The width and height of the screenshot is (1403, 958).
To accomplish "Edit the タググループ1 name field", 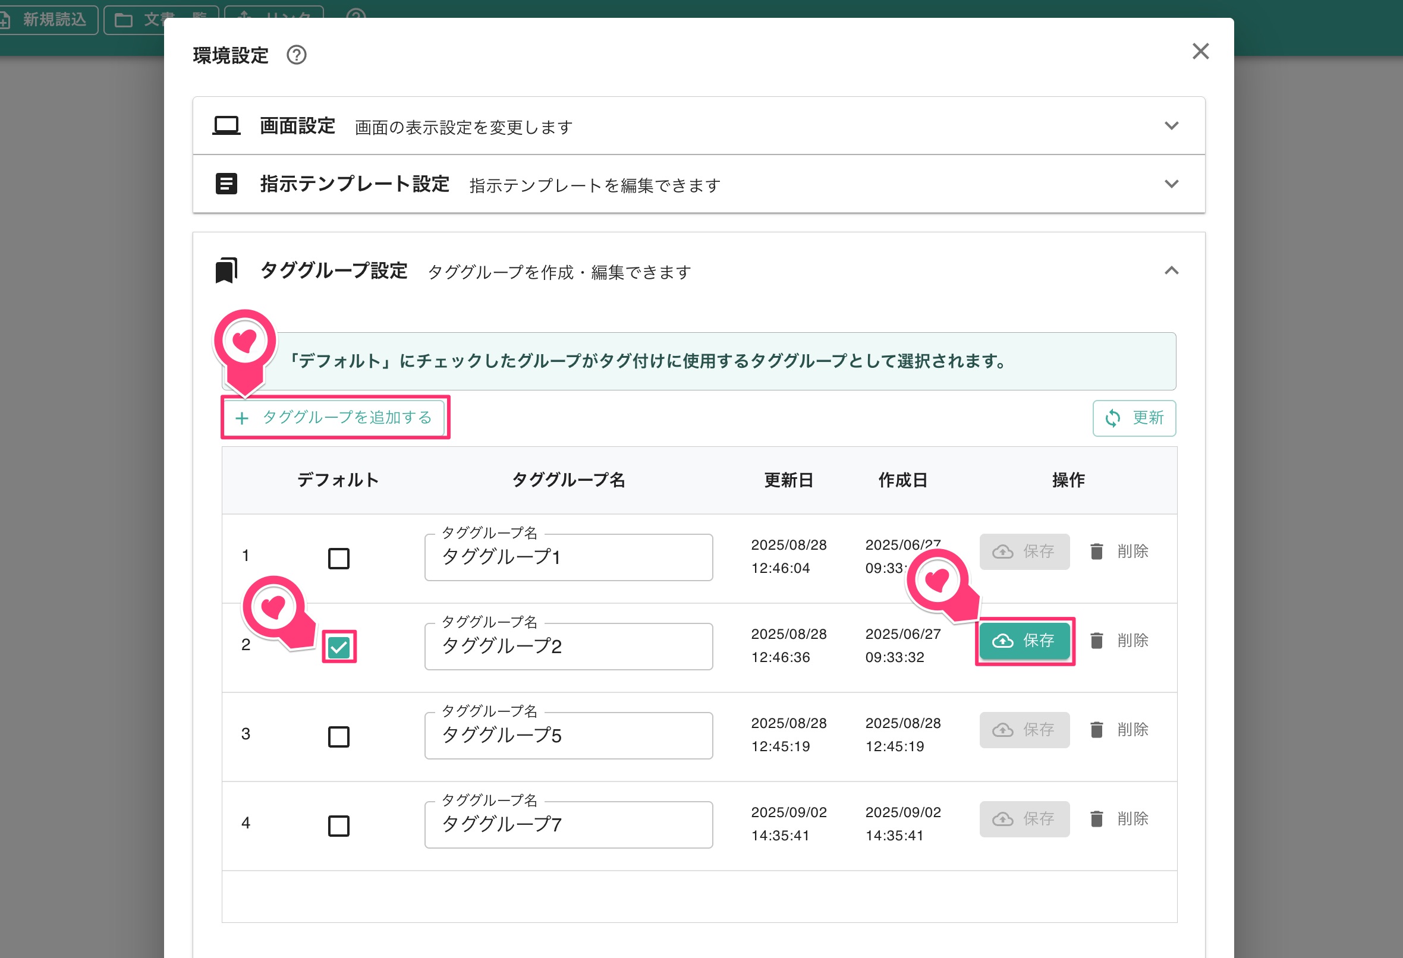I will [x=568, y=557].
